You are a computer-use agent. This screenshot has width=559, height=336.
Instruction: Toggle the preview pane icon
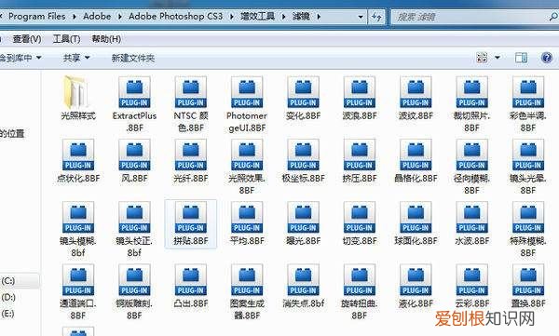[521, 58]
